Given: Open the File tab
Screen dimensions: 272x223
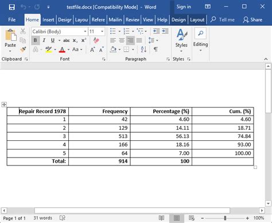Looking at the screenshot, I should tap(12, 20).
